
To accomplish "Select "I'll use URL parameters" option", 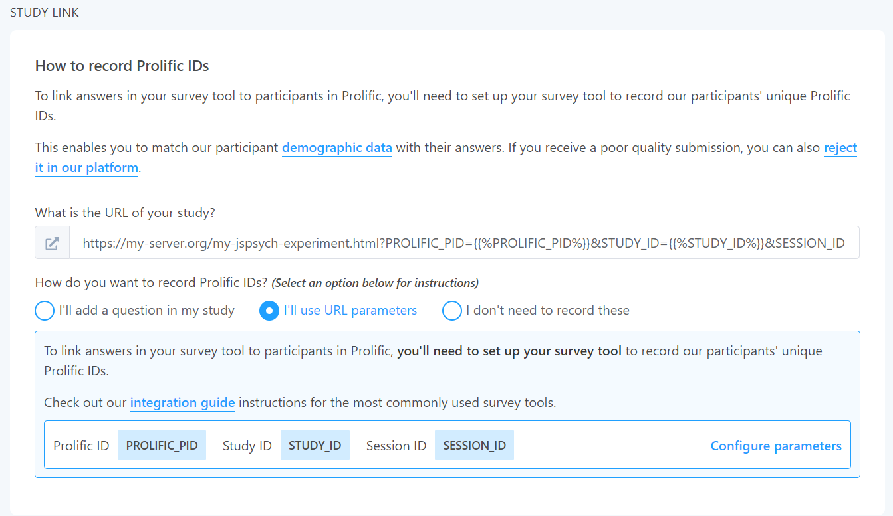I will [269, 311].
